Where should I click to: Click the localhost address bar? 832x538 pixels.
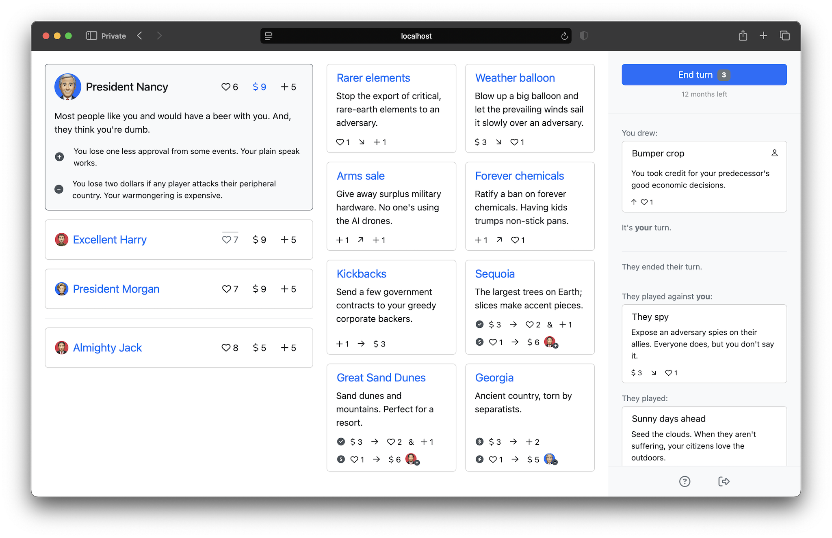[x=416, y=36]
